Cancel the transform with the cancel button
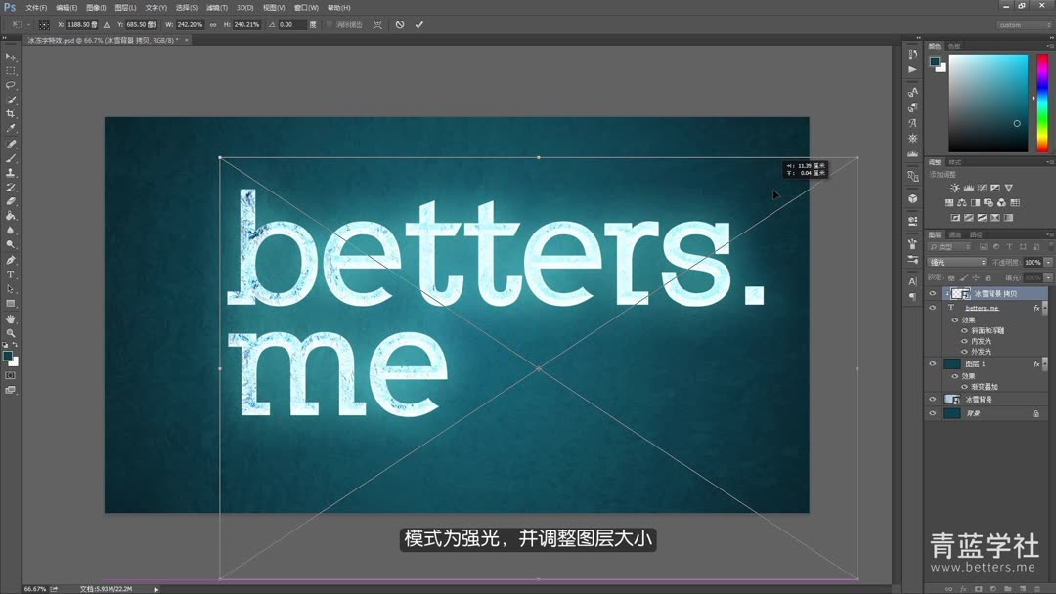The width and height of the screenshot is (1056, 594). [399, 24]
